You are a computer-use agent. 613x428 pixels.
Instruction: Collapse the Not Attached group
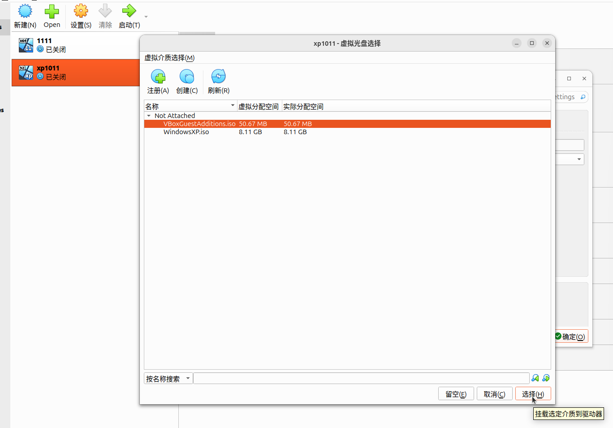(x=149, y=116)
